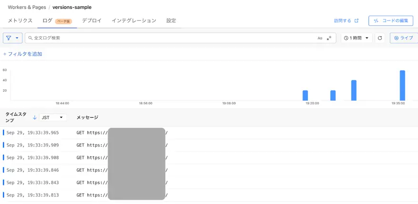Click the versions-sample breadcrumb title

click(x=72, y=7)
